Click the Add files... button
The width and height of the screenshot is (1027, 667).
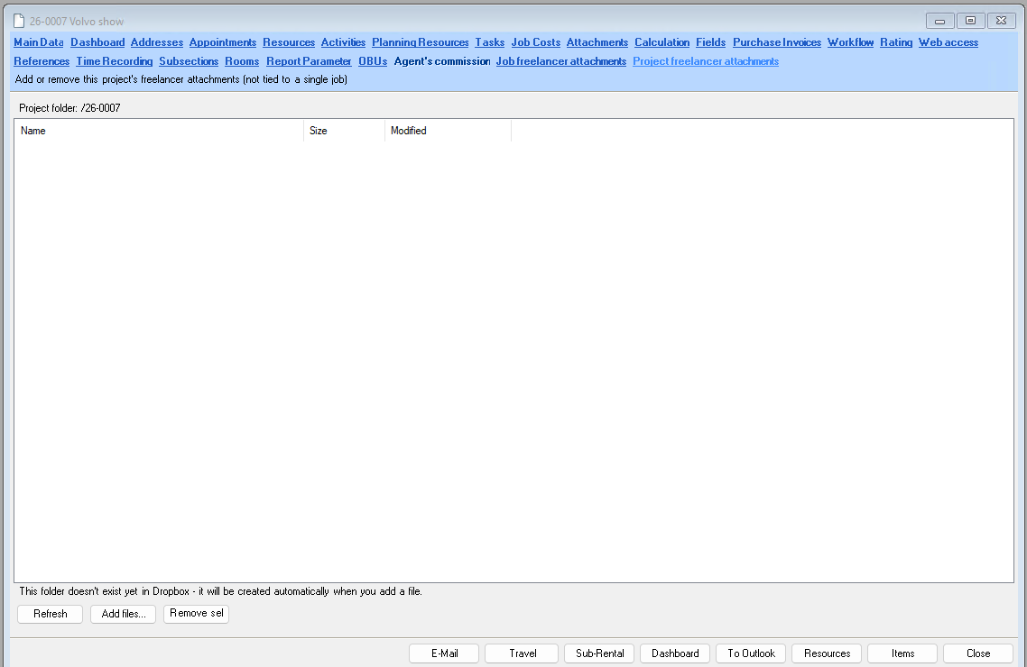click(x=123, y=614)
